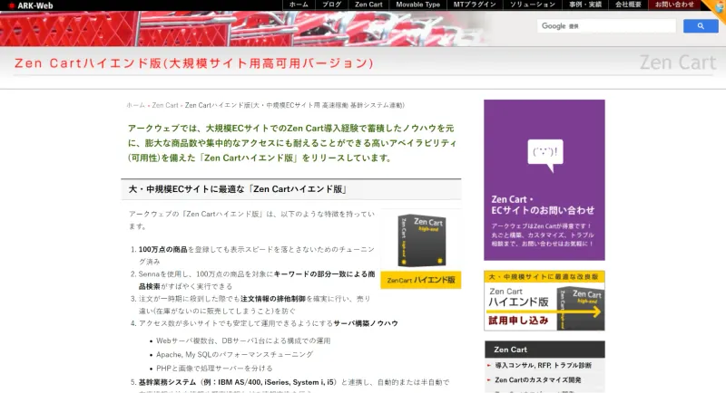Go to the Movable Type menu
The image size is (726, 393).
pyautogui.click(x=418, y=5)
